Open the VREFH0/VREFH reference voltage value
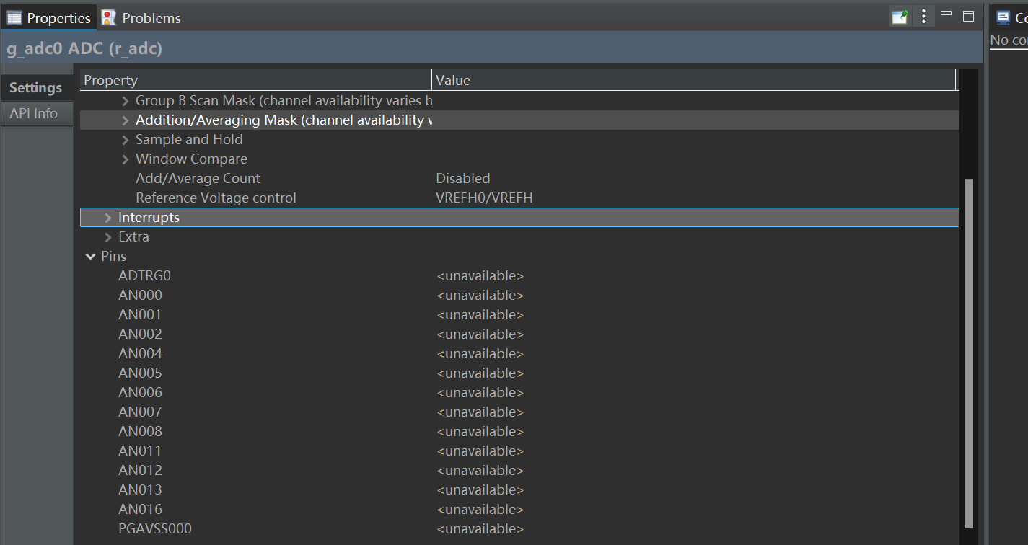1028x545 pixels. pos(485,198)
